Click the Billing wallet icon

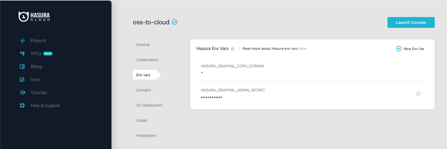click(22, 67)
